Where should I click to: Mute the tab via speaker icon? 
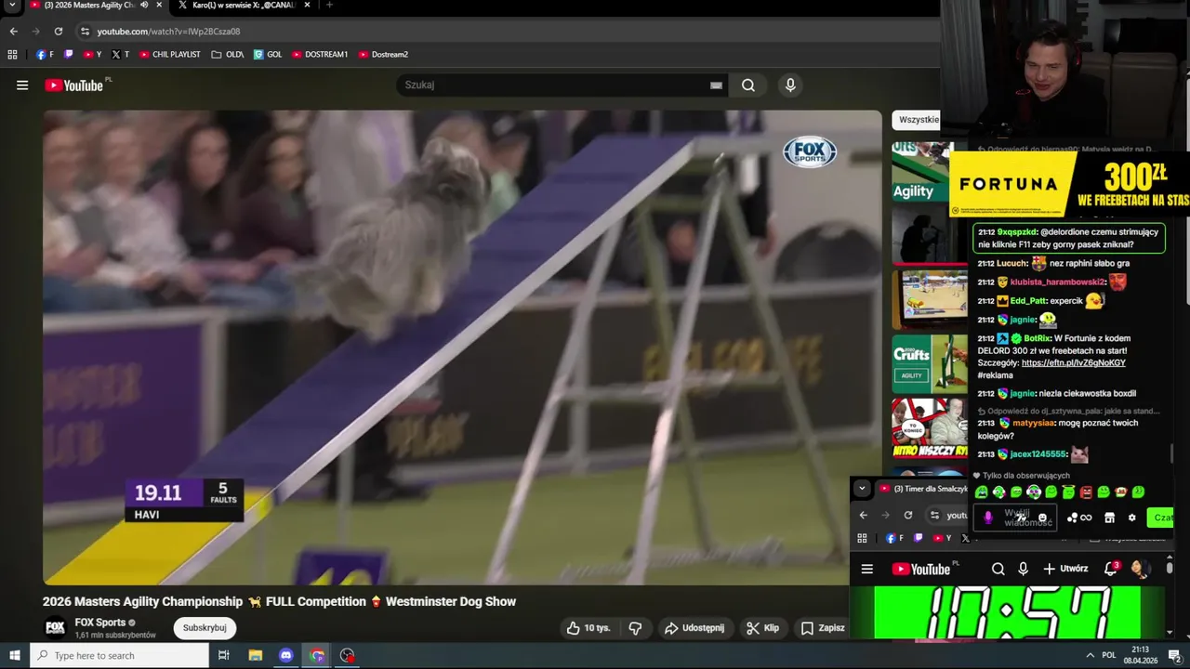click(144, 6)
